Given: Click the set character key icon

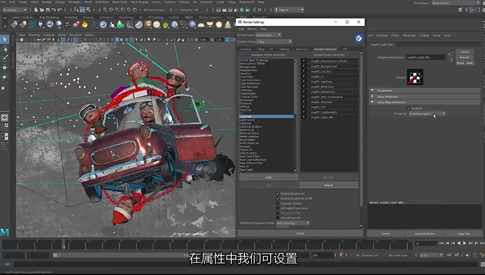Looking at the screenshot, I should (x=341, y=255).
